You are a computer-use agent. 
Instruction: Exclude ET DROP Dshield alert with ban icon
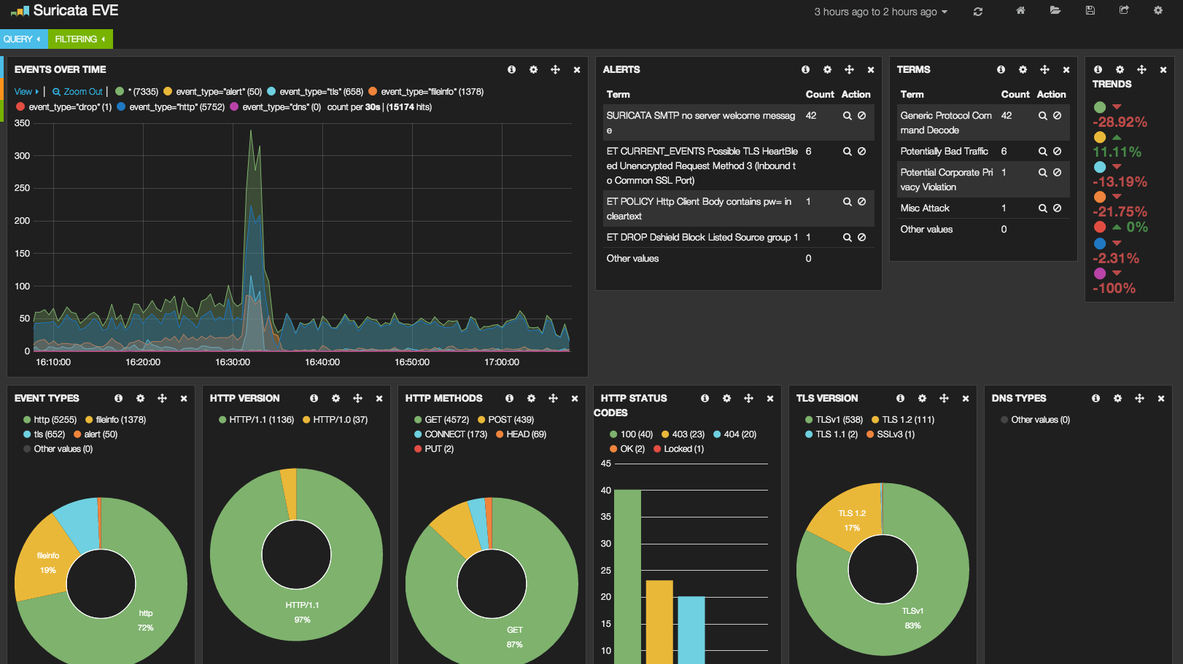point(861,238)
